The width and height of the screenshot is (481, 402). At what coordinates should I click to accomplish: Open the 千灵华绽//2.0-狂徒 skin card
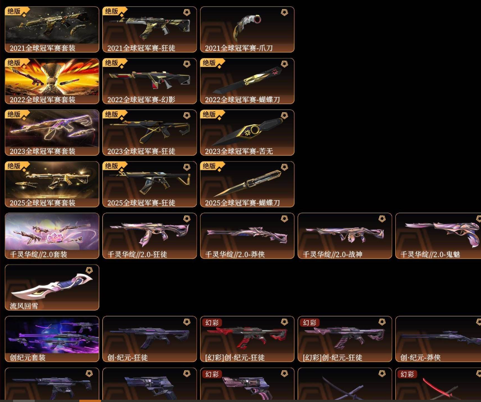149,236
